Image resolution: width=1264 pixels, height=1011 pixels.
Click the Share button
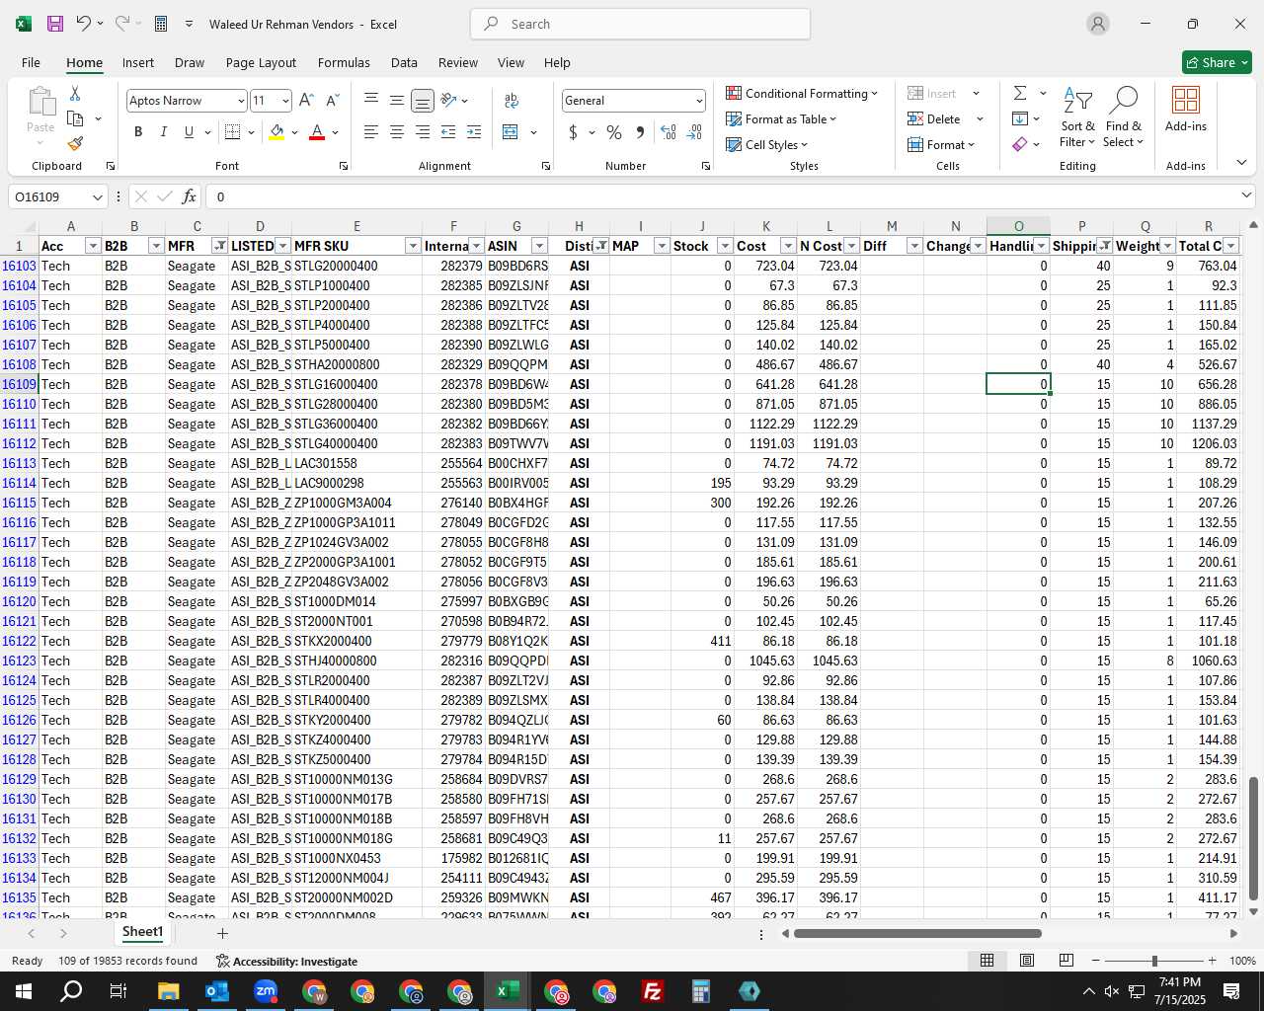tap(1217, 62)
